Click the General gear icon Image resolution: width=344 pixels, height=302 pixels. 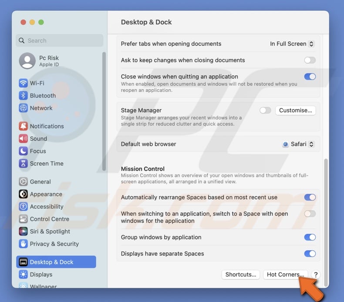[x=23, y=181]
